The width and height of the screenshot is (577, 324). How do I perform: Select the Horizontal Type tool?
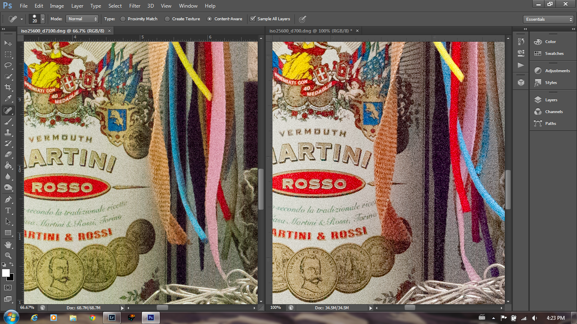(8, 210)
